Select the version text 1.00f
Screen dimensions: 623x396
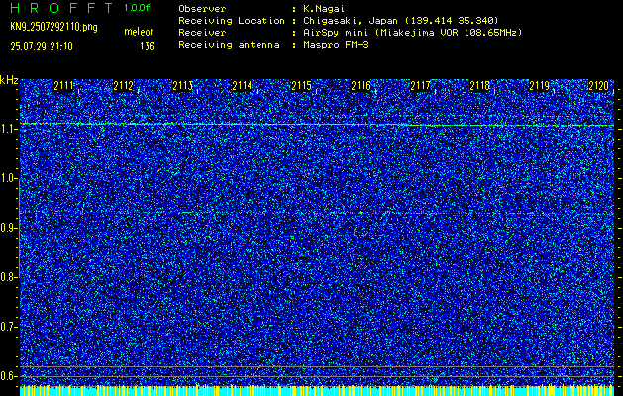(137, 8)
